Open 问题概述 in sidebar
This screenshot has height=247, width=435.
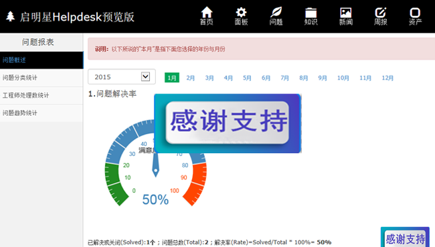click(41, 60)
